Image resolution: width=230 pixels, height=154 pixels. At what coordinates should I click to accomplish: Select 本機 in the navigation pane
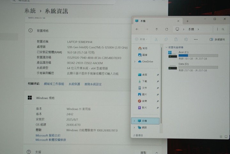[145, 121]
